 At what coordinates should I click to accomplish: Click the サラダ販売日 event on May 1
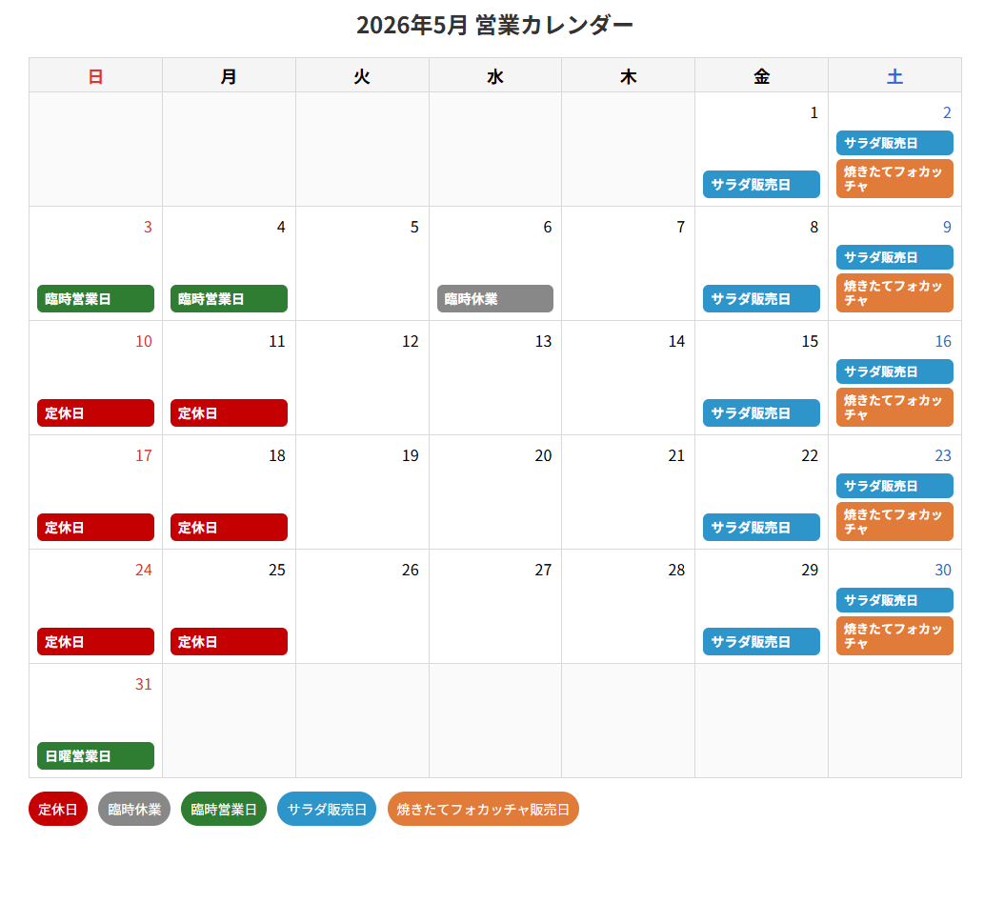pos(761,185)
